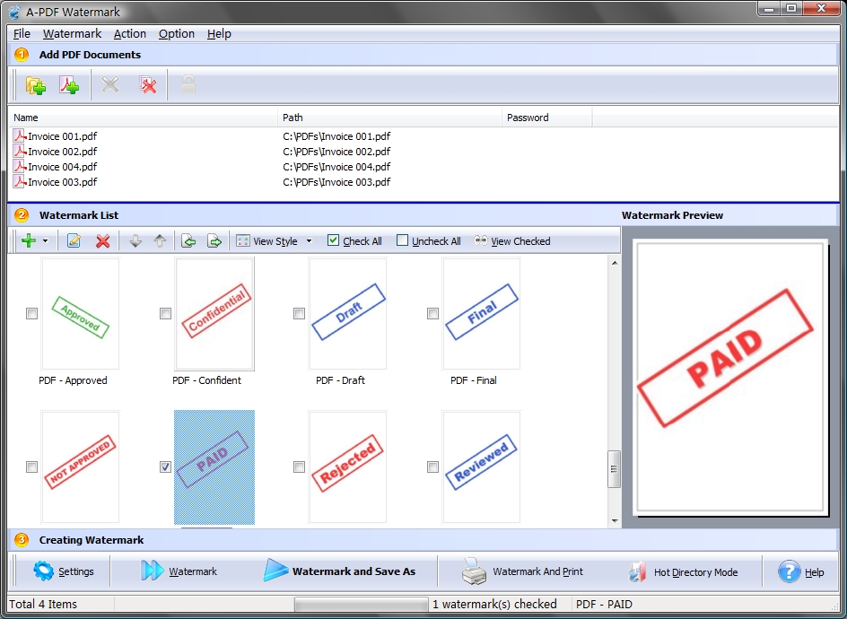Screen dimensions: 847x619
Task: Click the password lock icon
Action: [188, 84]
